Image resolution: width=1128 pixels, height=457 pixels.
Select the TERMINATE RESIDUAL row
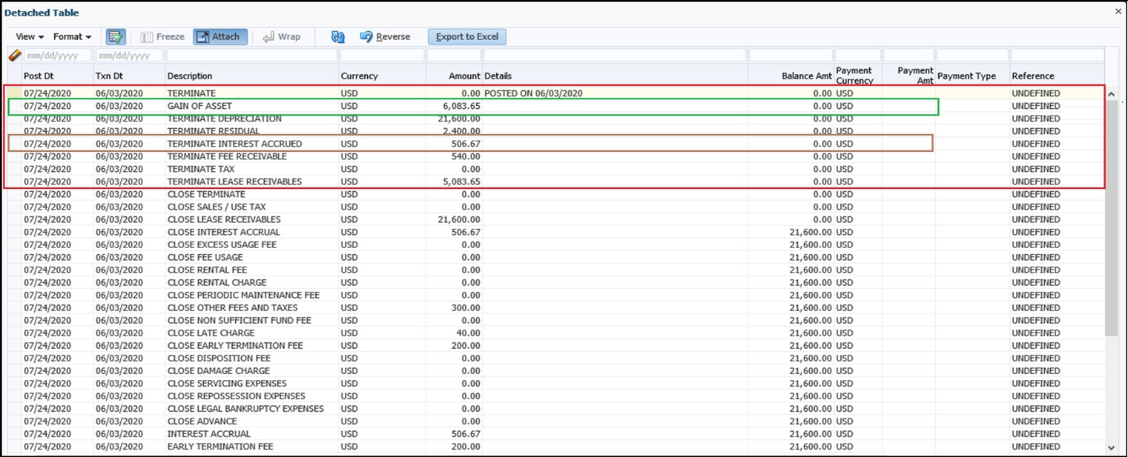pos(555,131)
